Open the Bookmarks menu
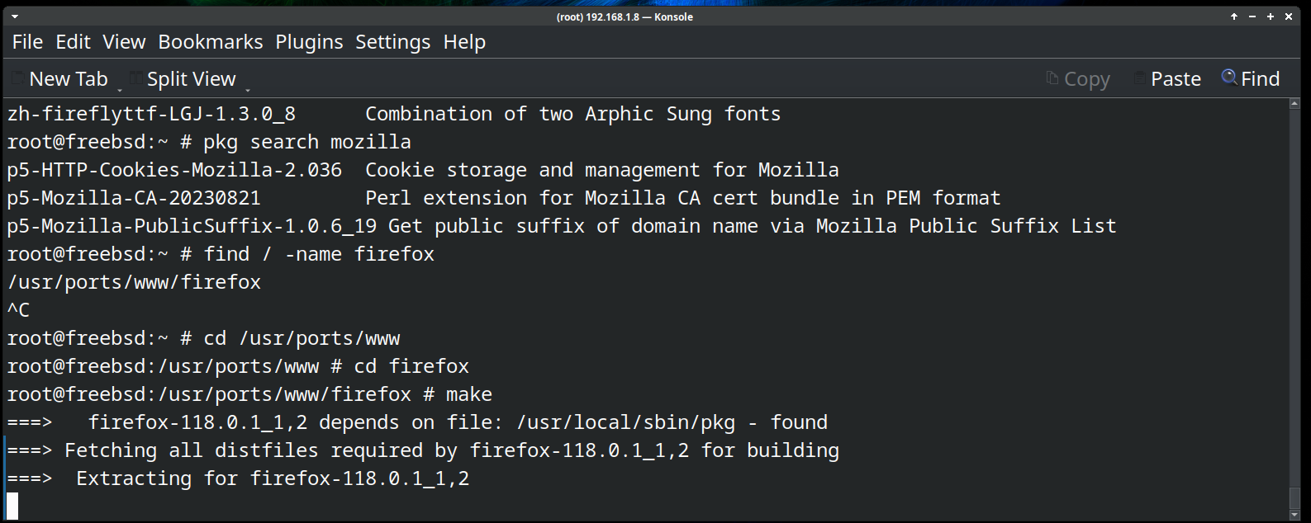 tap(211, 42)
